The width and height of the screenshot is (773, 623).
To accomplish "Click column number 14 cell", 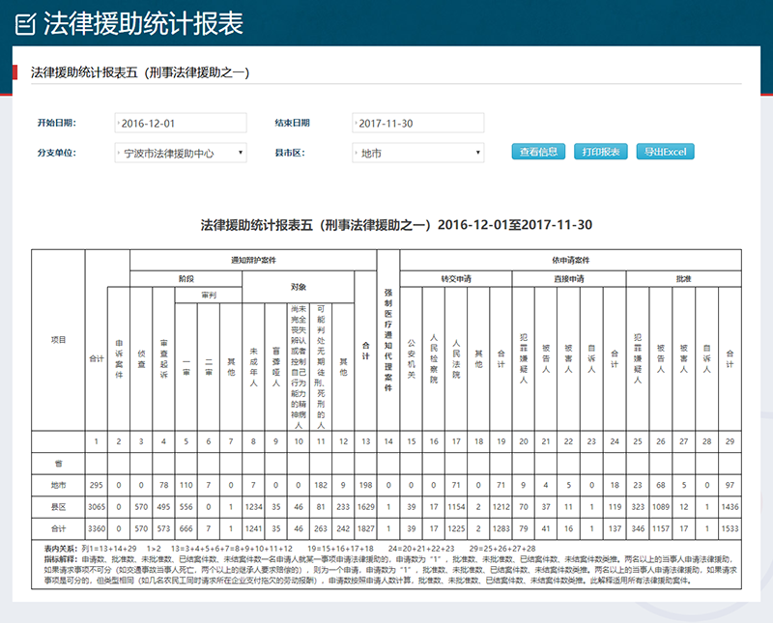I will [388, 442].
